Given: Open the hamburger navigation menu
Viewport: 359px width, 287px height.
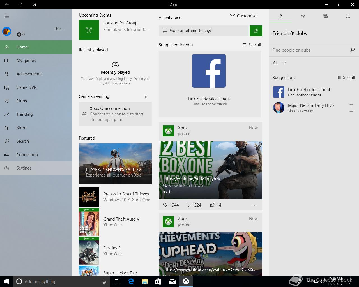Looking at the screenshot, I should (7, 16).
